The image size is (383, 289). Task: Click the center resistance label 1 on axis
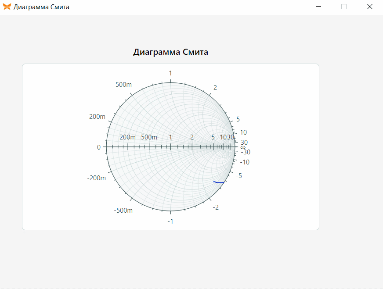(x=170, y=137)
